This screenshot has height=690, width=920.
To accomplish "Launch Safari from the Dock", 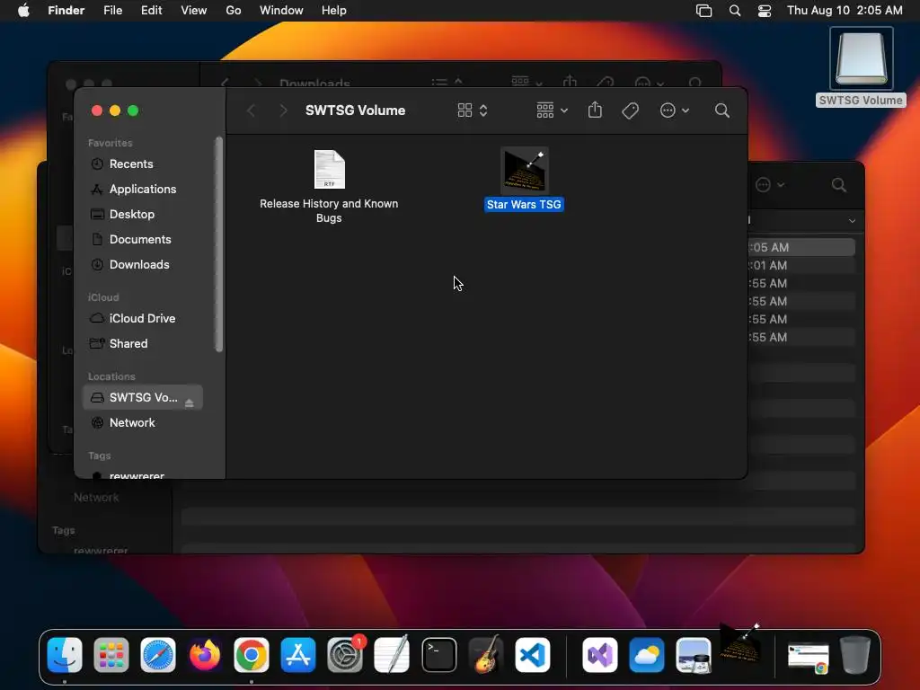I will tap(158, 654).
